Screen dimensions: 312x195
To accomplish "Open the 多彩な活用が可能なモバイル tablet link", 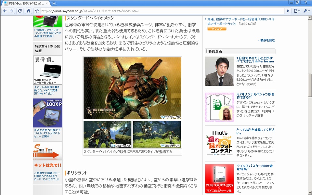I will [x=47, y=133].
